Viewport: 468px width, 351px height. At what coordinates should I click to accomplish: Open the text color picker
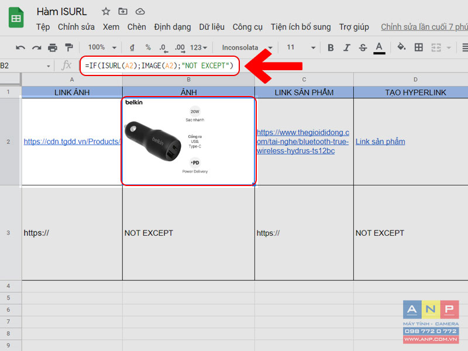point(379,48)
